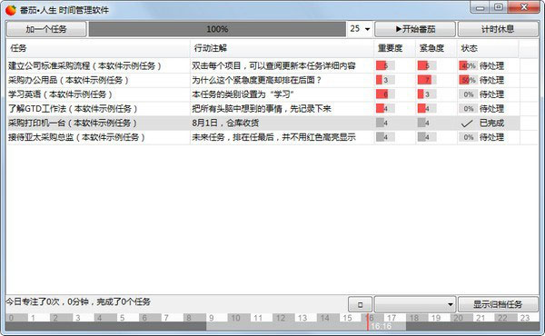Close the 番茄•人生 window
This screenshot has height=336, width=545.
coord(524,7)
